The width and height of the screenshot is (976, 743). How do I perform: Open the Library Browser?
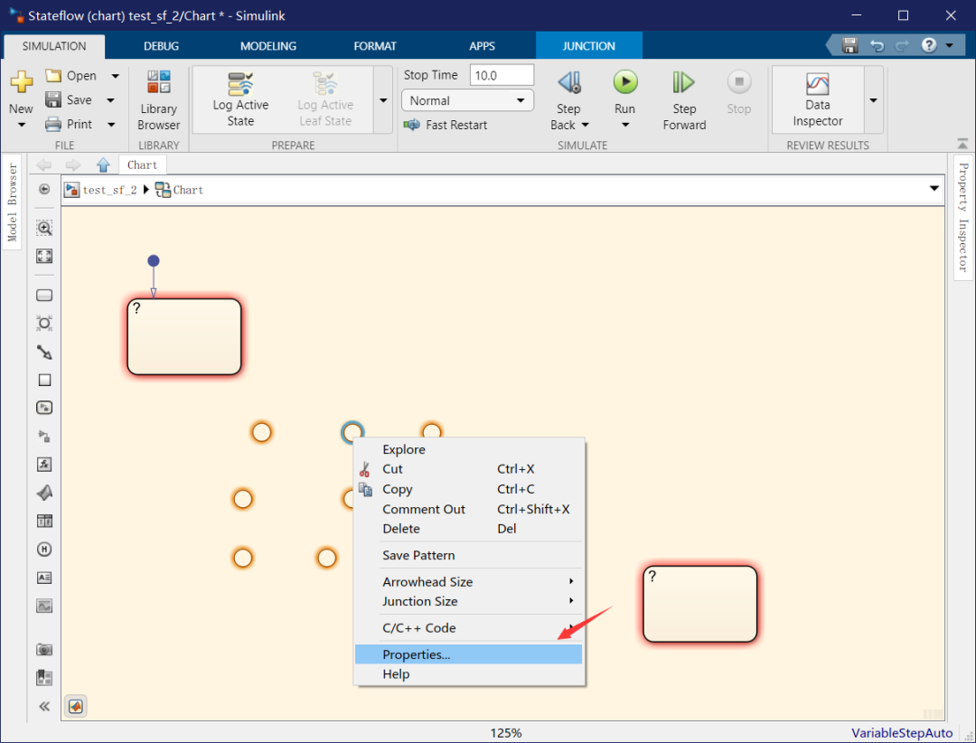(159, 99)
